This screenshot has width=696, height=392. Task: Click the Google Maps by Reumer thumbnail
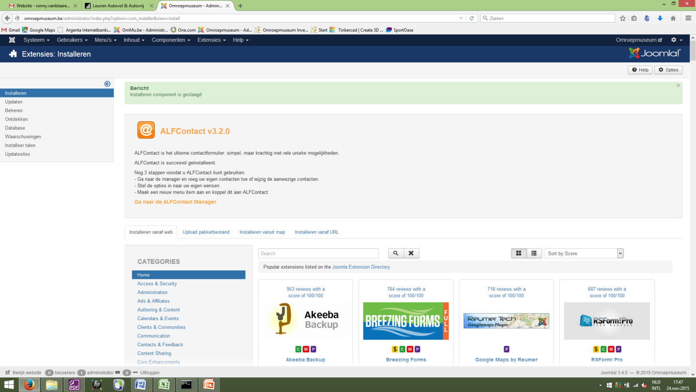(x=506, y=321)
